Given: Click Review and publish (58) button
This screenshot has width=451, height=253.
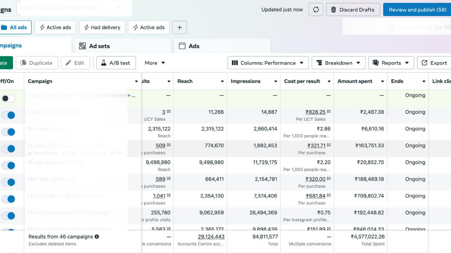Looking at the screenshot, I should pos(417,10).
